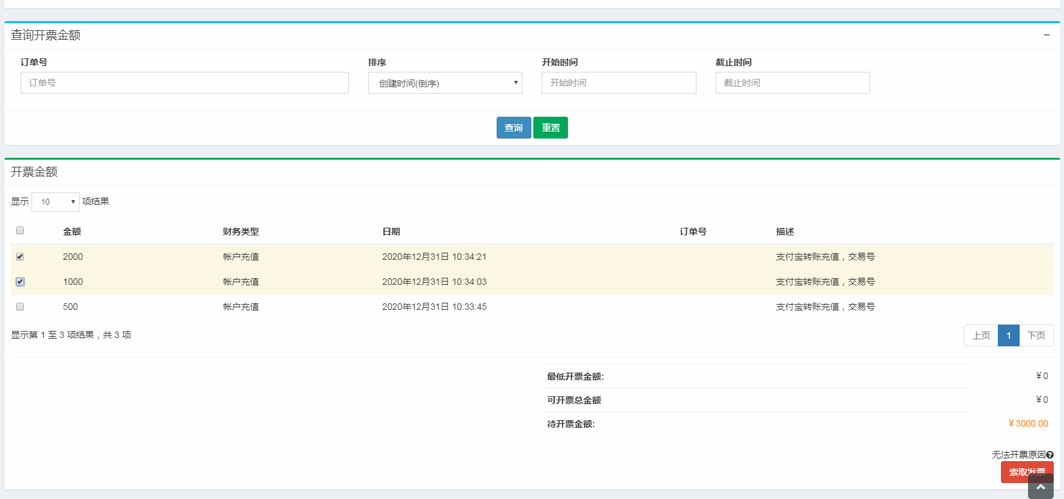The width and height of the screenshot is (1064, 499).
Task: Click the amount cell 500
Action: (71, 307)
